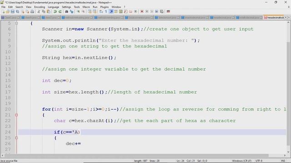Viewport: 291px width, 163px height.
Task: Click the Stop Recording macro icon
Action: click(x=147, y=12)
